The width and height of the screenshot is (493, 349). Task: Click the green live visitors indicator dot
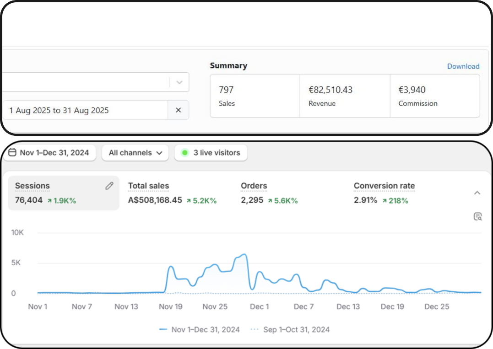(x=184, y=153)
